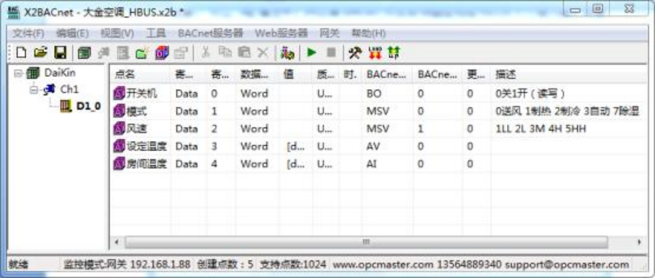Click gateway IP 192.168.1.88 in status bar
655x278 pixels.
tap(160, 265)
